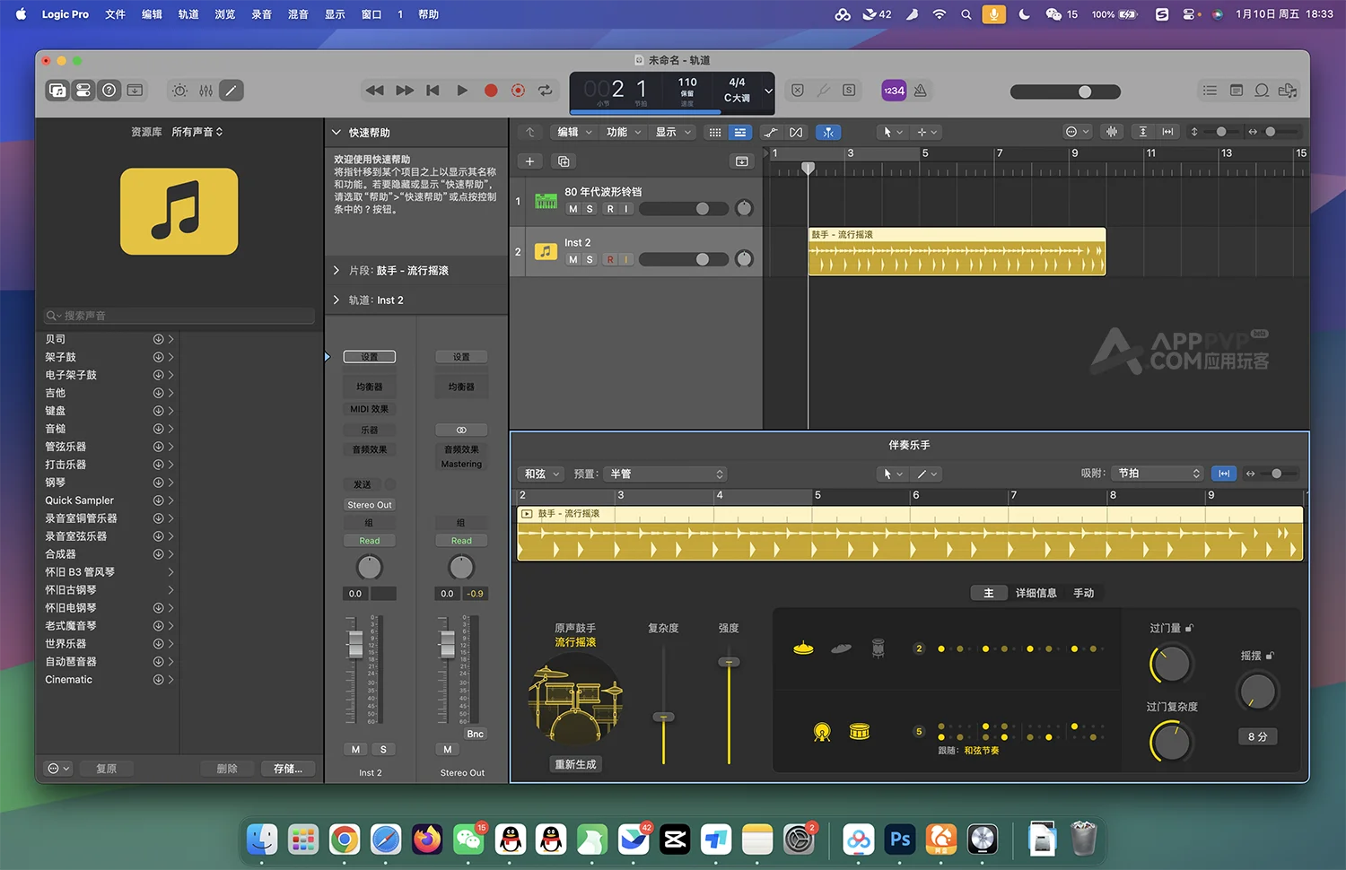Open the 混音 menu
Screen dimensions: 1346x870
pyautogui.click(x=298, y=14)
